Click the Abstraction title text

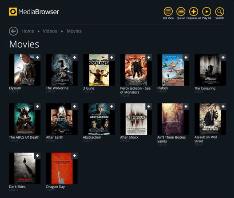pyautogui.click(x=92, y=137)
